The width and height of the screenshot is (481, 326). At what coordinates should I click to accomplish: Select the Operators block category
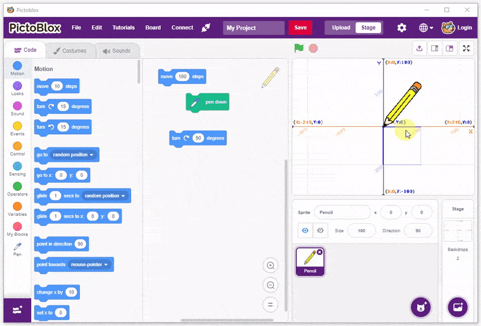click(17, 189)
